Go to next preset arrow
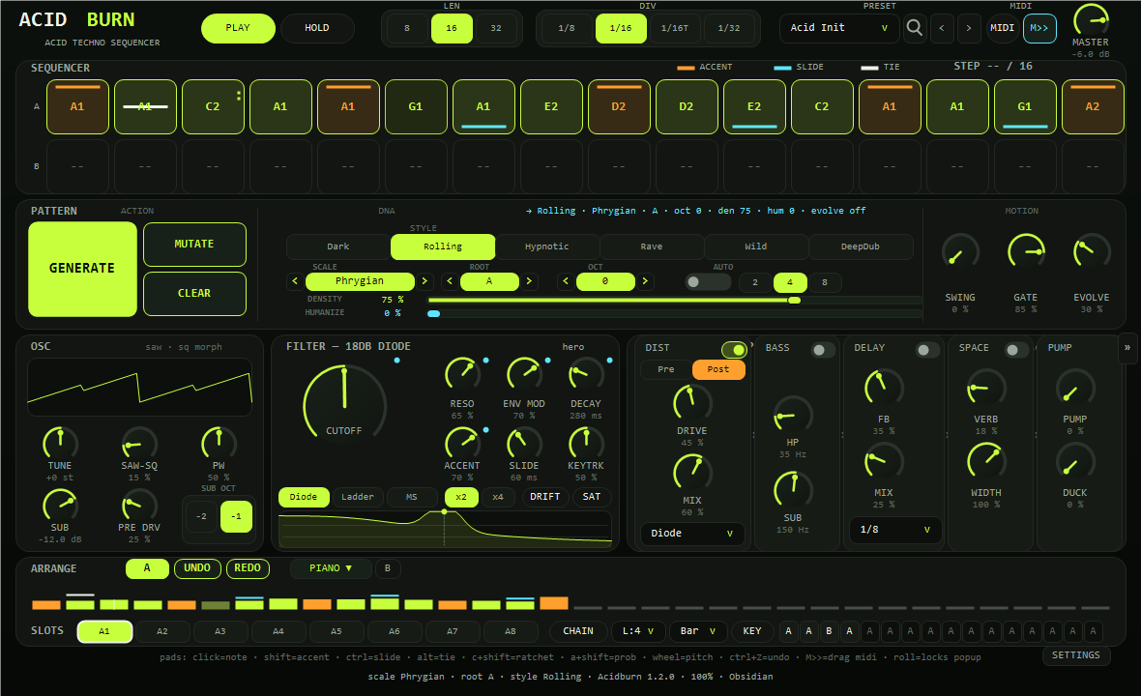The image size is (1141, 696). click(x=969, y=28)
